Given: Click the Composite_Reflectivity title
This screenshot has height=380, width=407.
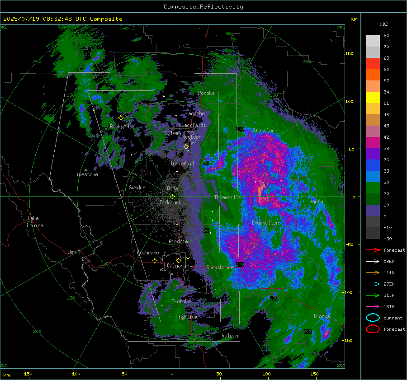Looking at the screenshot, I should (x=203, y=7).
